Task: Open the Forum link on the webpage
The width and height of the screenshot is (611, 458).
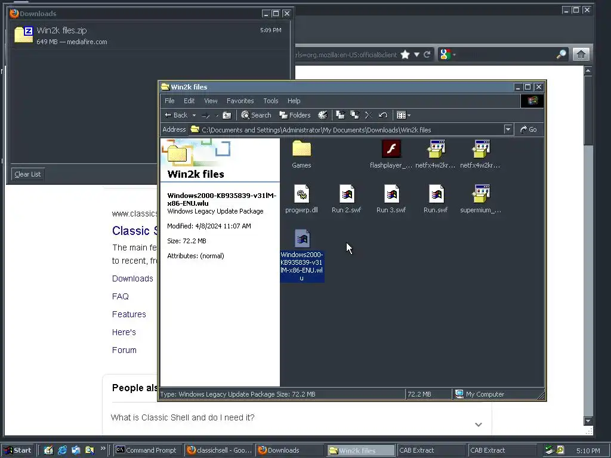Action: point(124,350)
